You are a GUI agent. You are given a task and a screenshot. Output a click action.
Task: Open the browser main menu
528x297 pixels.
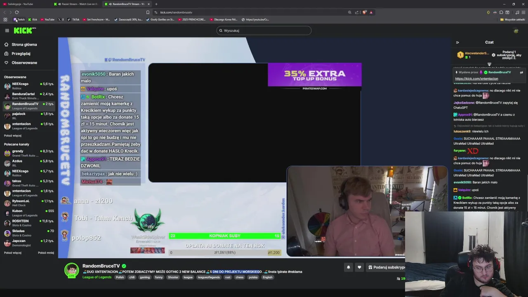(523, 12)
